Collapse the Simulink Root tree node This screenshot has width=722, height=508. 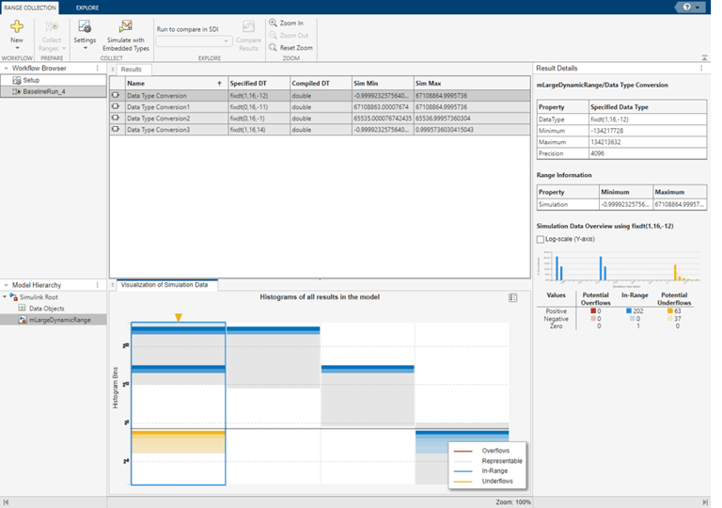(5, 297)
